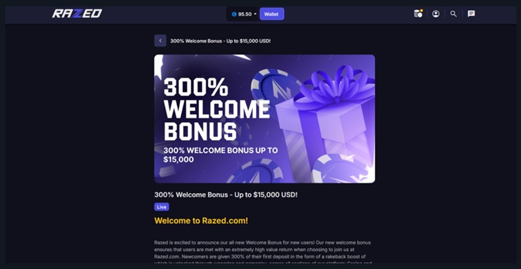521x269 pixels.
Task: Open the rewards coin stack icon
Action: click(x=418, y=14)
